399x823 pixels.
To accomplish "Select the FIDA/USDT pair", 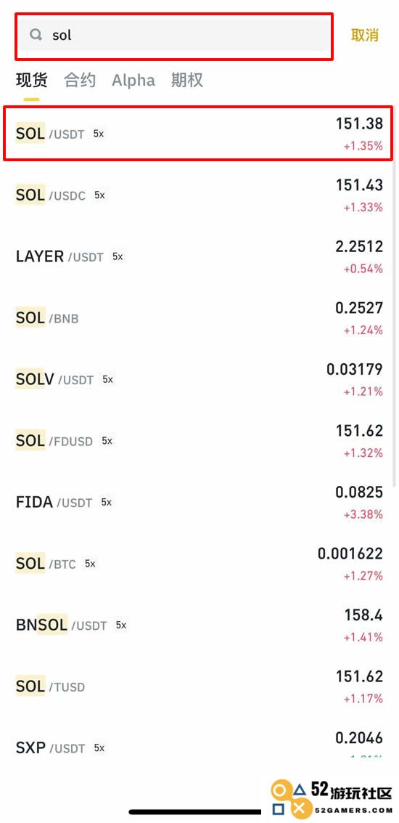I will (x=199, y=503).
